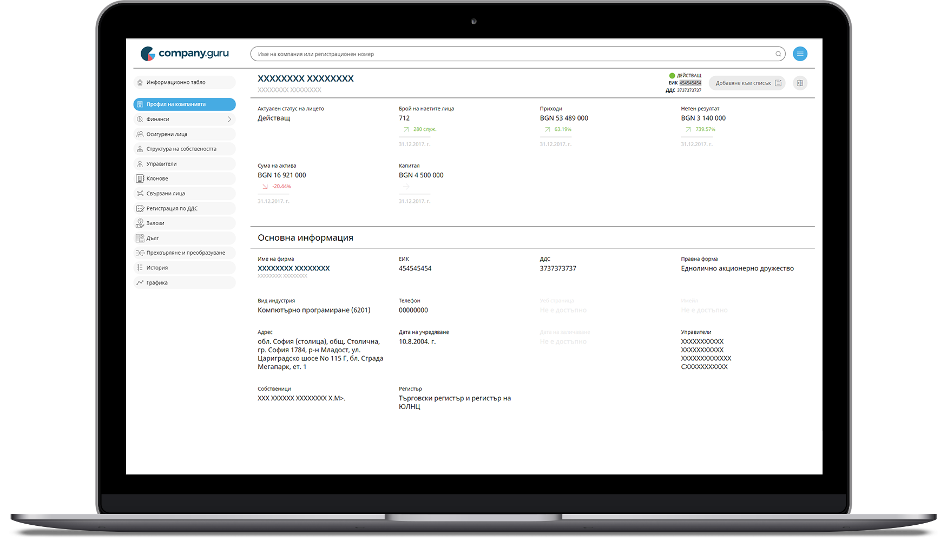Go to Клонове in sidebar
Viewport: 947px width, 541px height.
click(x=185, y=179)
